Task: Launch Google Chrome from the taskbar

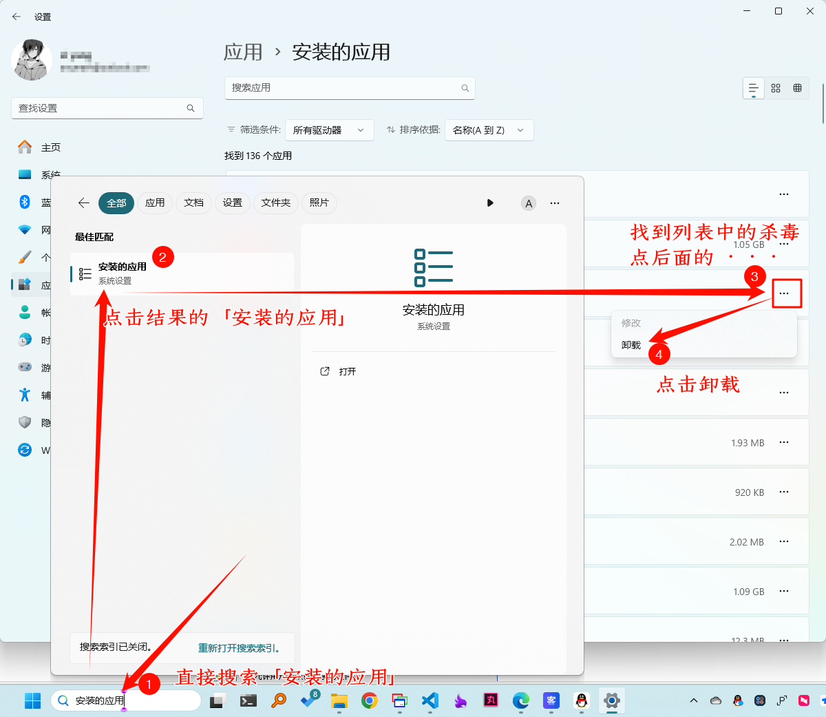Action: coord(370,701)
